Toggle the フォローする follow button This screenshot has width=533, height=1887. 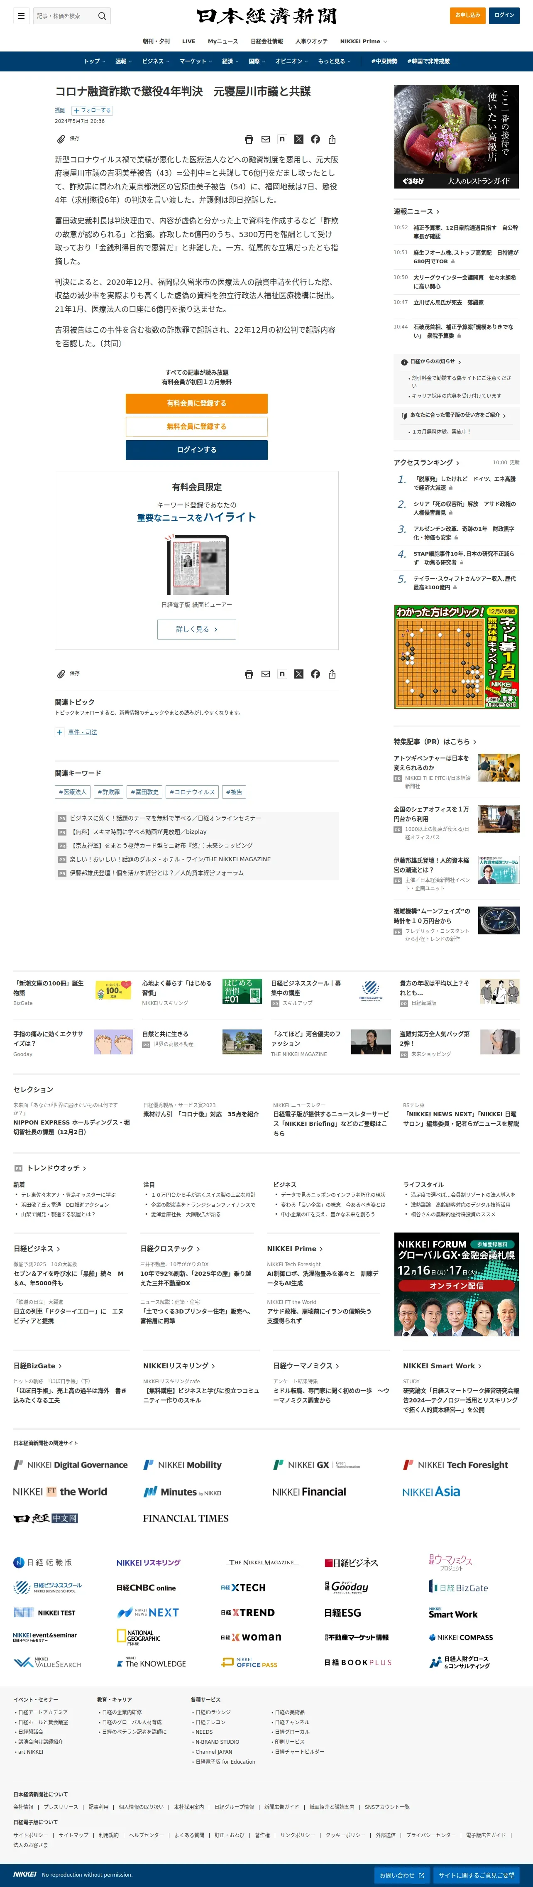click(92, 110)
